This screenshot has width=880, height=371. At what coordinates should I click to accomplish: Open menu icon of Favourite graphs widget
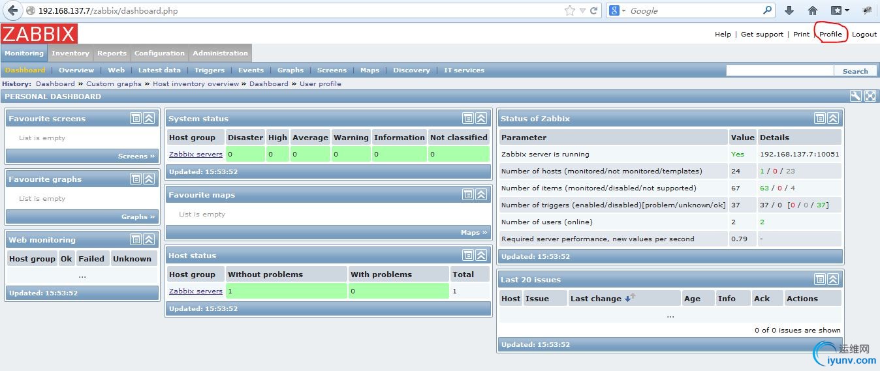(136, 179)
